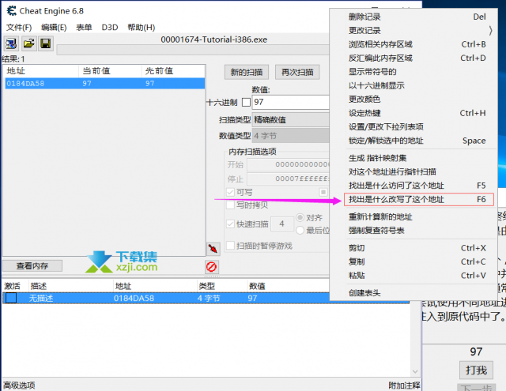Click the 开始 start address field
Image resolution: width=506 pixels, height=391 pixels.
pos(288,165)
